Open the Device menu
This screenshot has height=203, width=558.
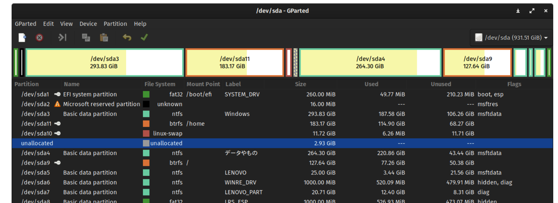(88, 24)
